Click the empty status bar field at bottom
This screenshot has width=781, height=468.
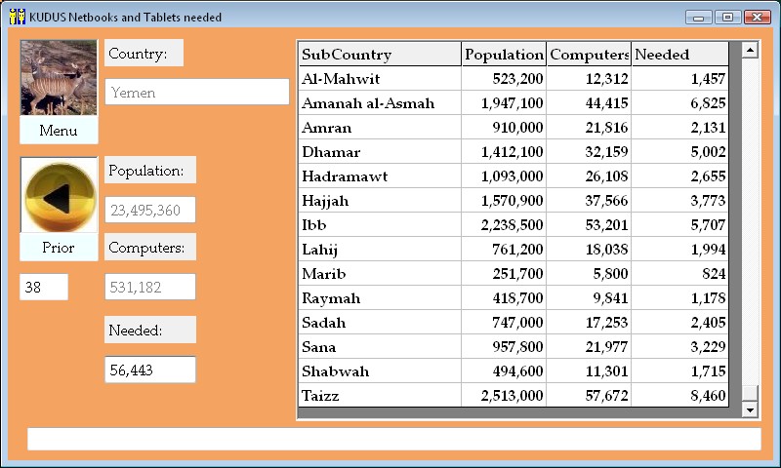[393, 440]
